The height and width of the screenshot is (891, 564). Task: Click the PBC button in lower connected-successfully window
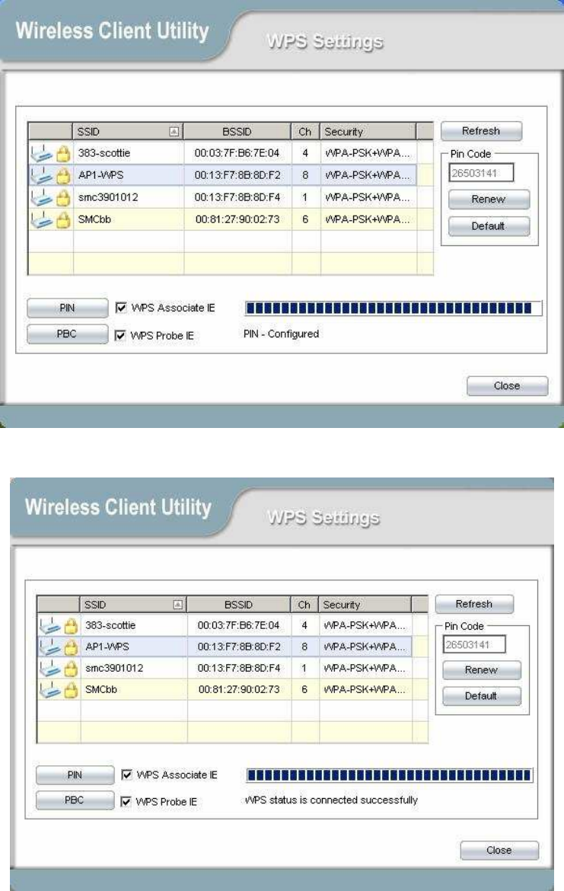75,800
